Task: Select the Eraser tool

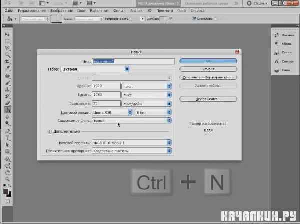Action: pos(7,103)
